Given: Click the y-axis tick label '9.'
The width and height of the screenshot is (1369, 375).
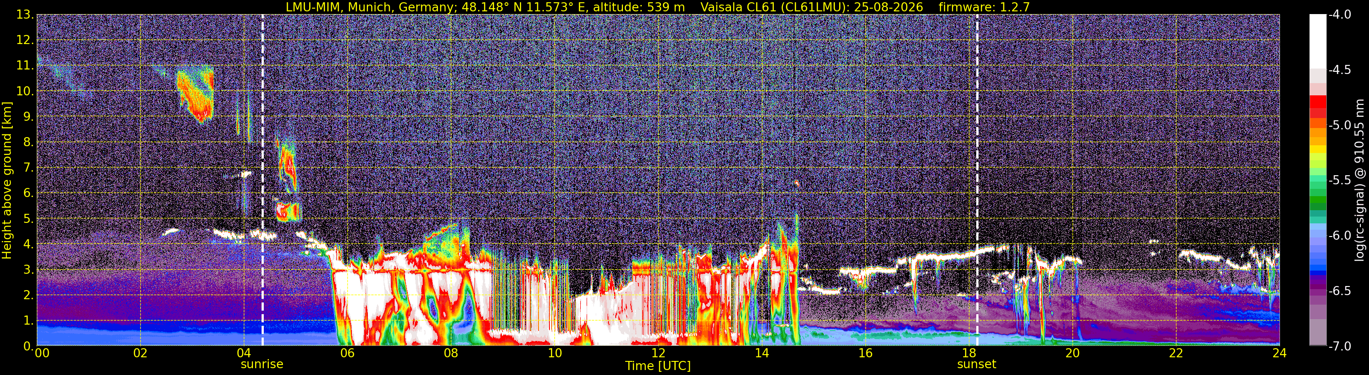Looking at the screenshot, I should pyautogui.click(x=29, y=117).
